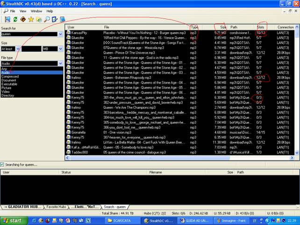Sort results by the Slots column header
The image size is (300, 225).
(265, 27)
